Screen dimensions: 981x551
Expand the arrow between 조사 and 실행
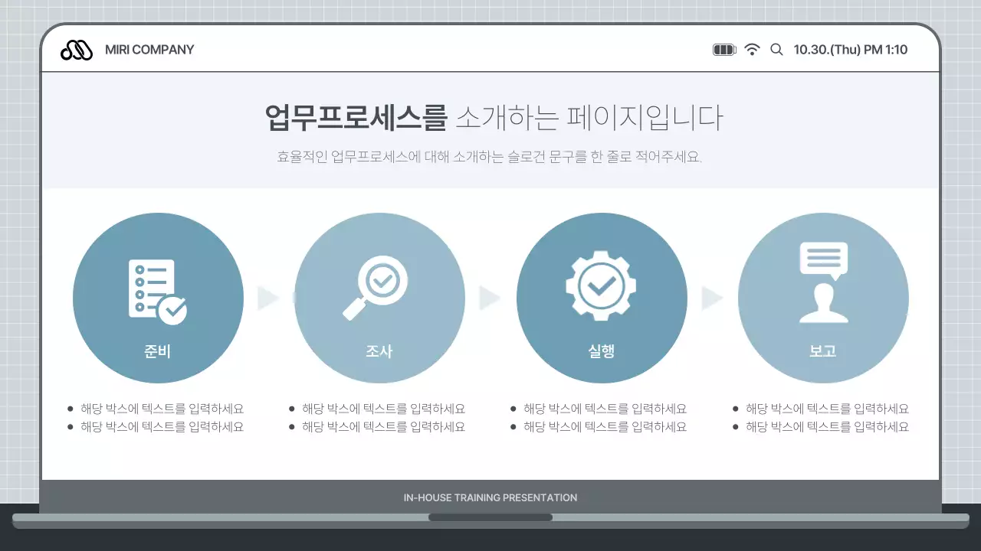(x=490, y=298)
